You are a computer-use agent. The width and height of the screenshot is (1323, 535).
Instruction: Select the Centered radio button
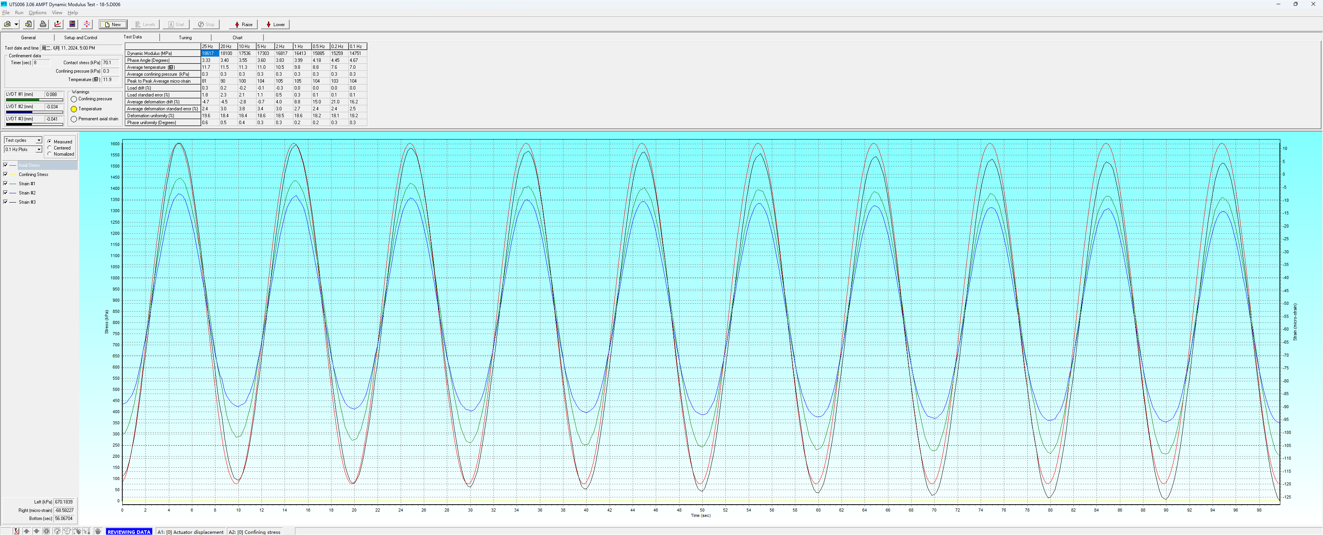[x=49, y=148]
